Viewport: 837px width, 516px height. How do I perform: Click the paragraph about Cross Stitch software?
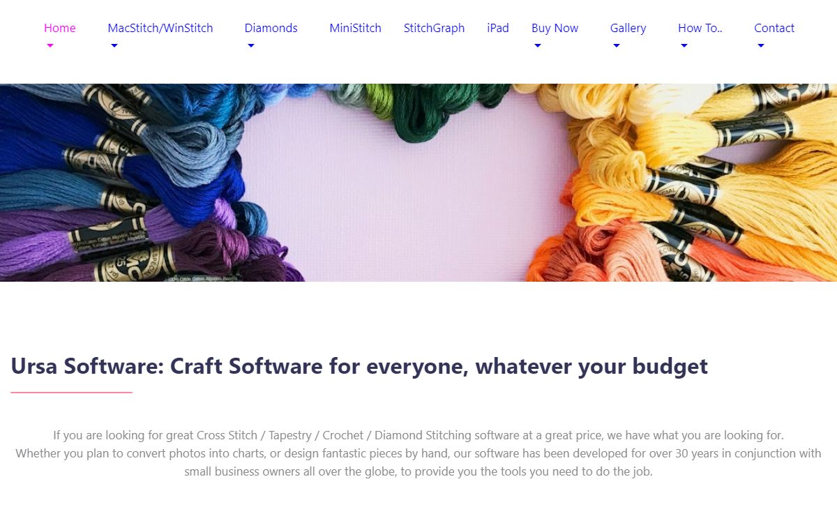[418, 453]
